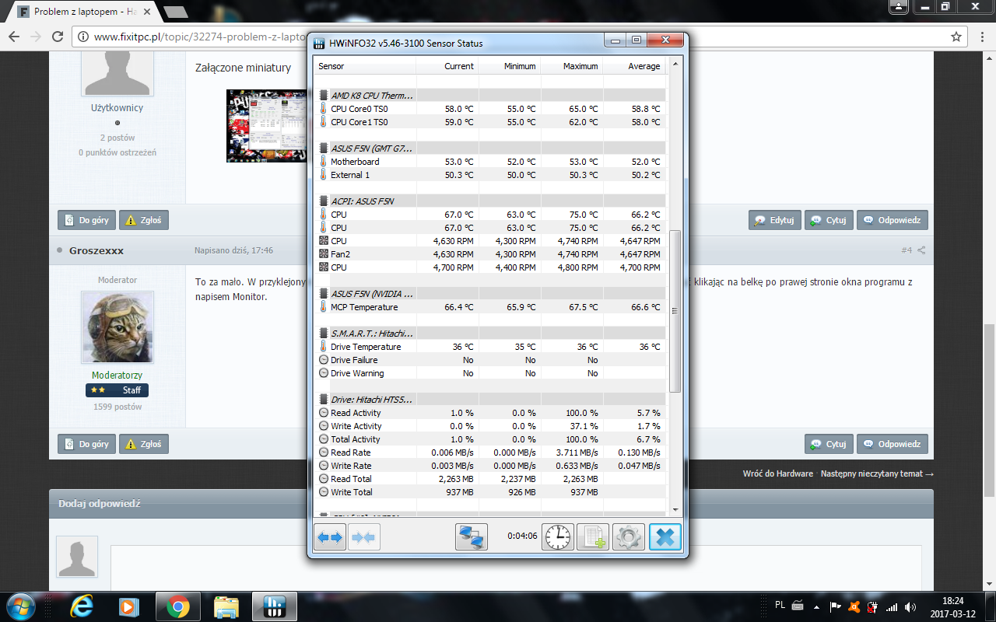Start logging with the sheet-plus icon button

[x=593, y=537]
